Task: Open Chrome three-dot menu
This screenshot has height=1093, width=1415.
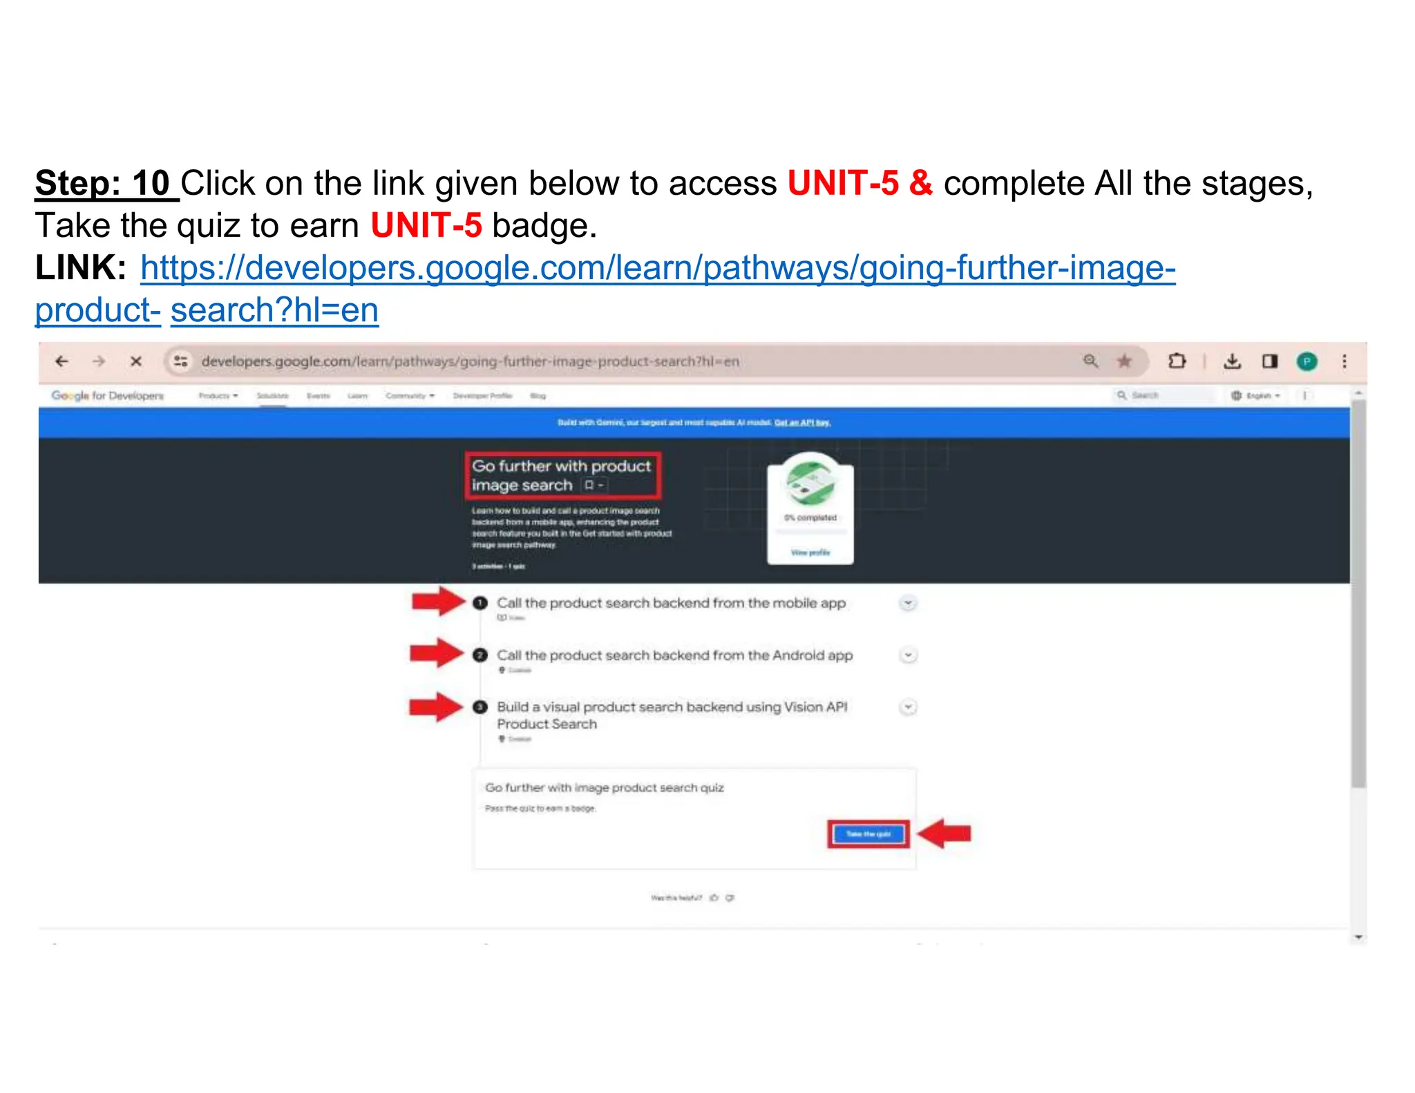Action: point(1345,361)
